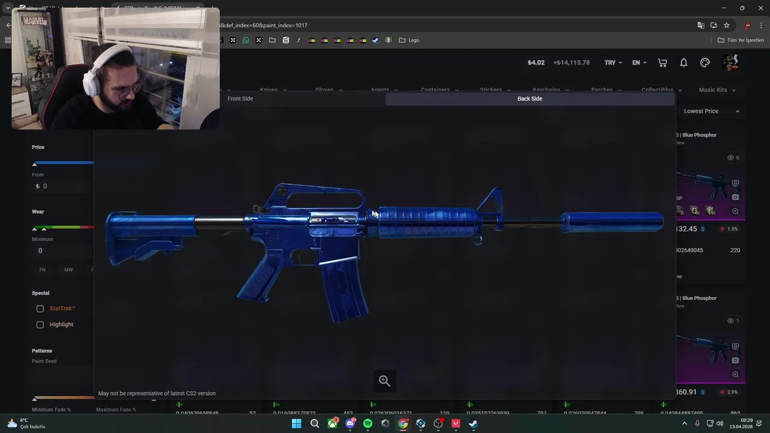
Task: Open Spotify from the taskbar
Action: (x=368, y=423)
